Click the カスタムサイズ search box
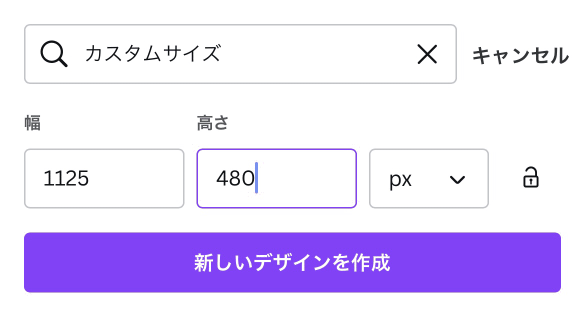The image size is (585, 313). pyautogui.click(x=240, y=54)
